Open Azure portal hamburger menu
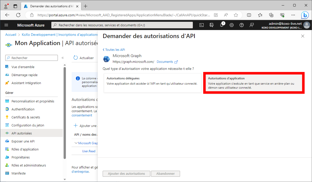This screenshot has height=182, width=312. (6, 25)
